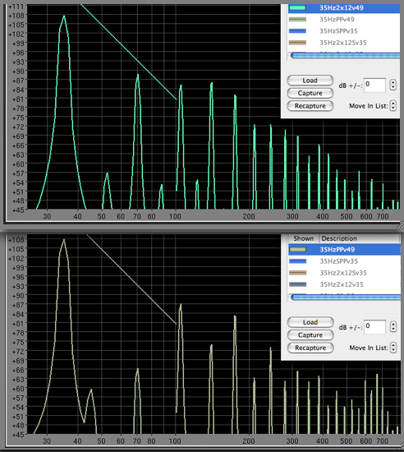Viewport: 404px width, 452px height.
Task: Click Capture button in top analyzer panel
Action: point(310,93)
